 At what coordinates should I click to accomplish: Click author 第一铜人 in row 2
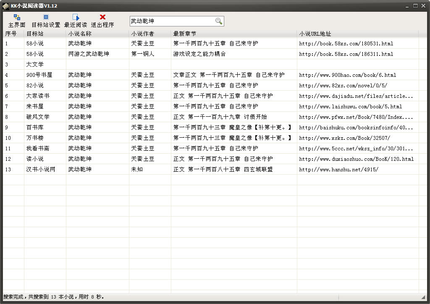click(143, 54)
